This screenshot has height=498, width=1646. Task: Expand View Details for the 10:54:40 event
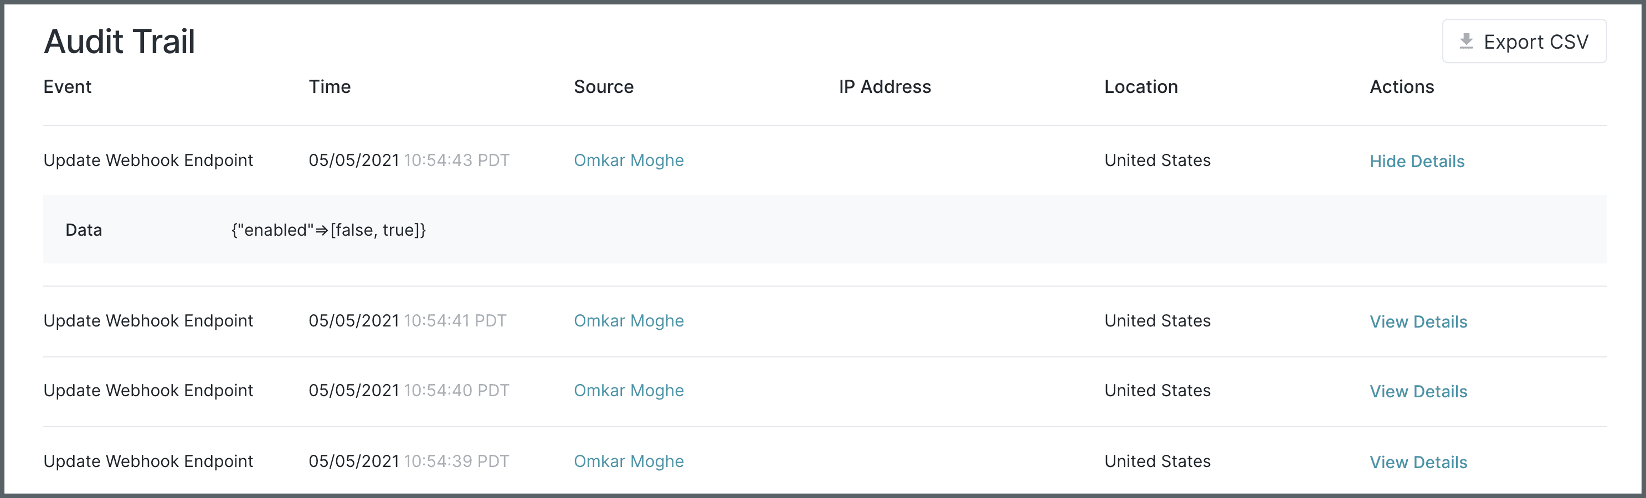click(1418, 391)
